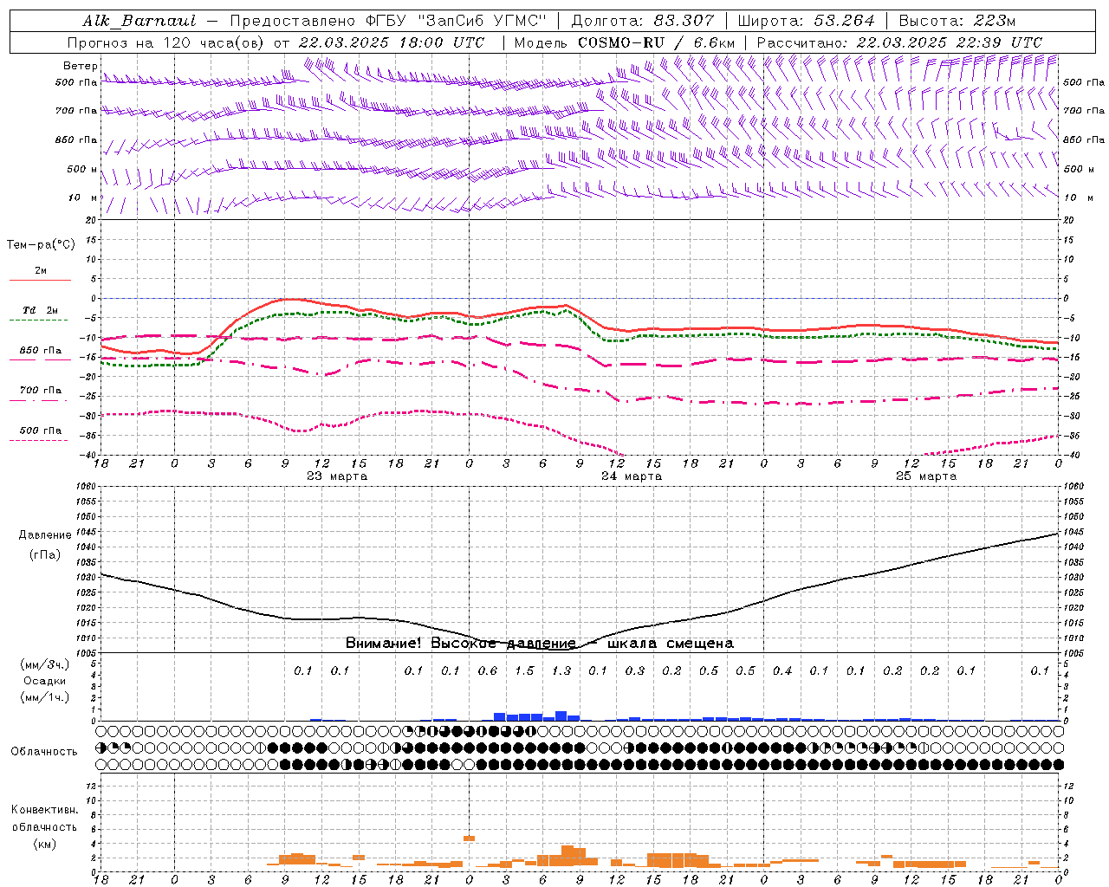Click the 1.3 precipitation value
Screen dimensions: 1109x887
(x=561, y=670)
